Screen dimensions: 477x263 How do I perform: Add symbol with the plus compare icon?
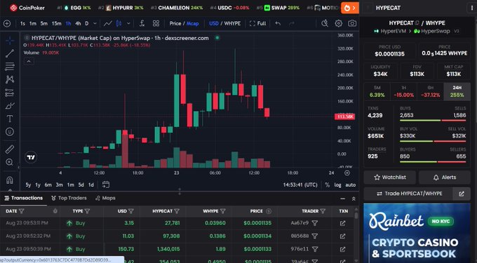pos(7,23)
